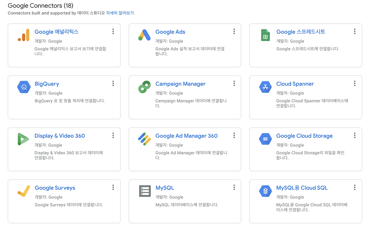Screen dimensions: 378x228
Task: Click the Cloud Spanner hexagon icon
Action: click(x=265, y=87)
